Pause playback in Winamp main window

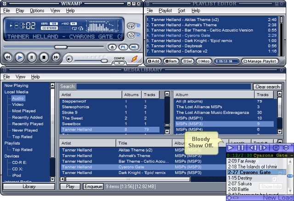32,57
